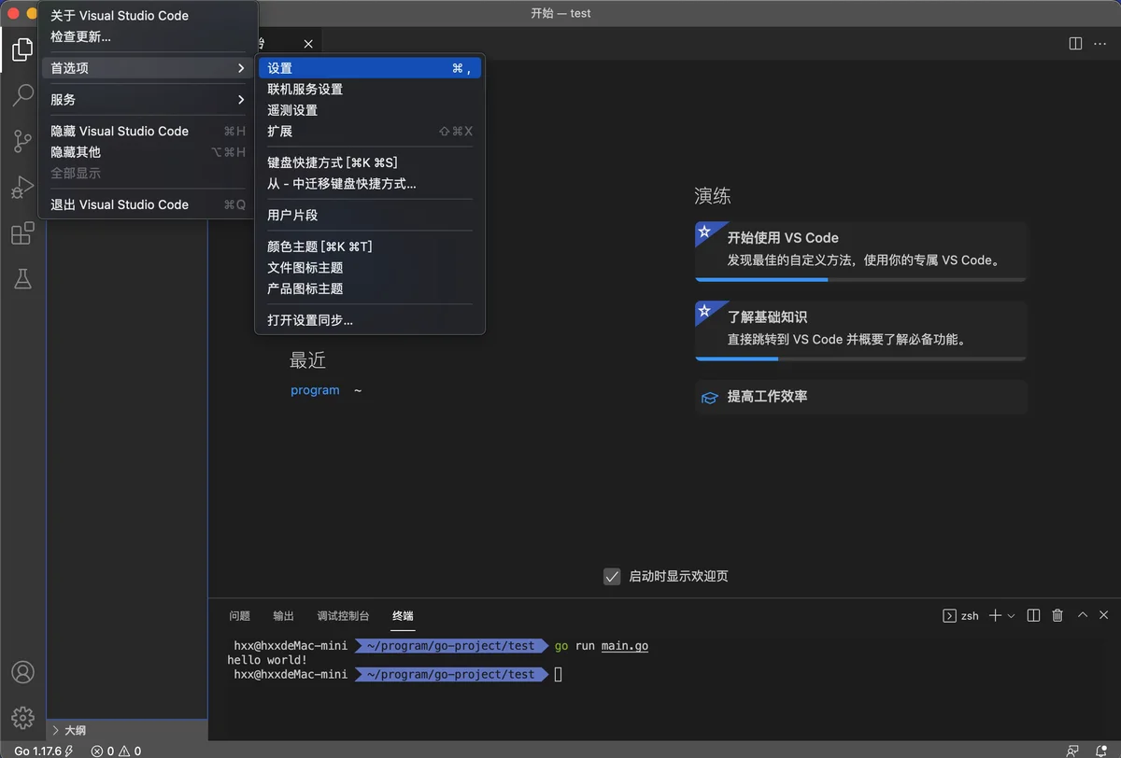The height and width of the screenshot is (758, 1121).
Task: Open the editor's more actions menu
Action: (x=1100, y=44)
